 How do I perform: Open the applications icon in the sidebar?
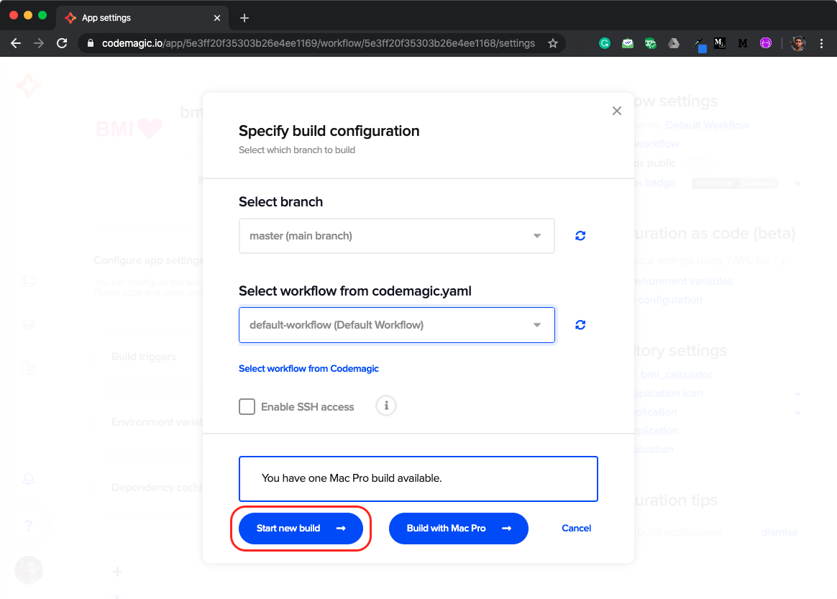click(29, 281)
